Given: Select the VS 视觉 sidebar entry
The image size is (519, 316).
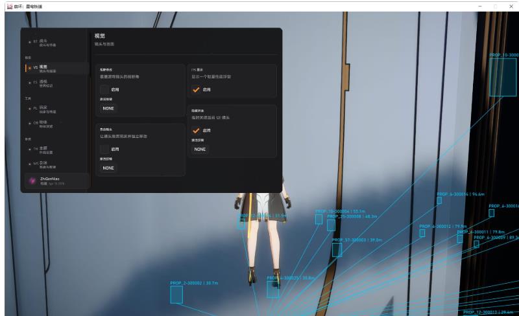Looking at the screenshot, I should click(x=56, y=69).
